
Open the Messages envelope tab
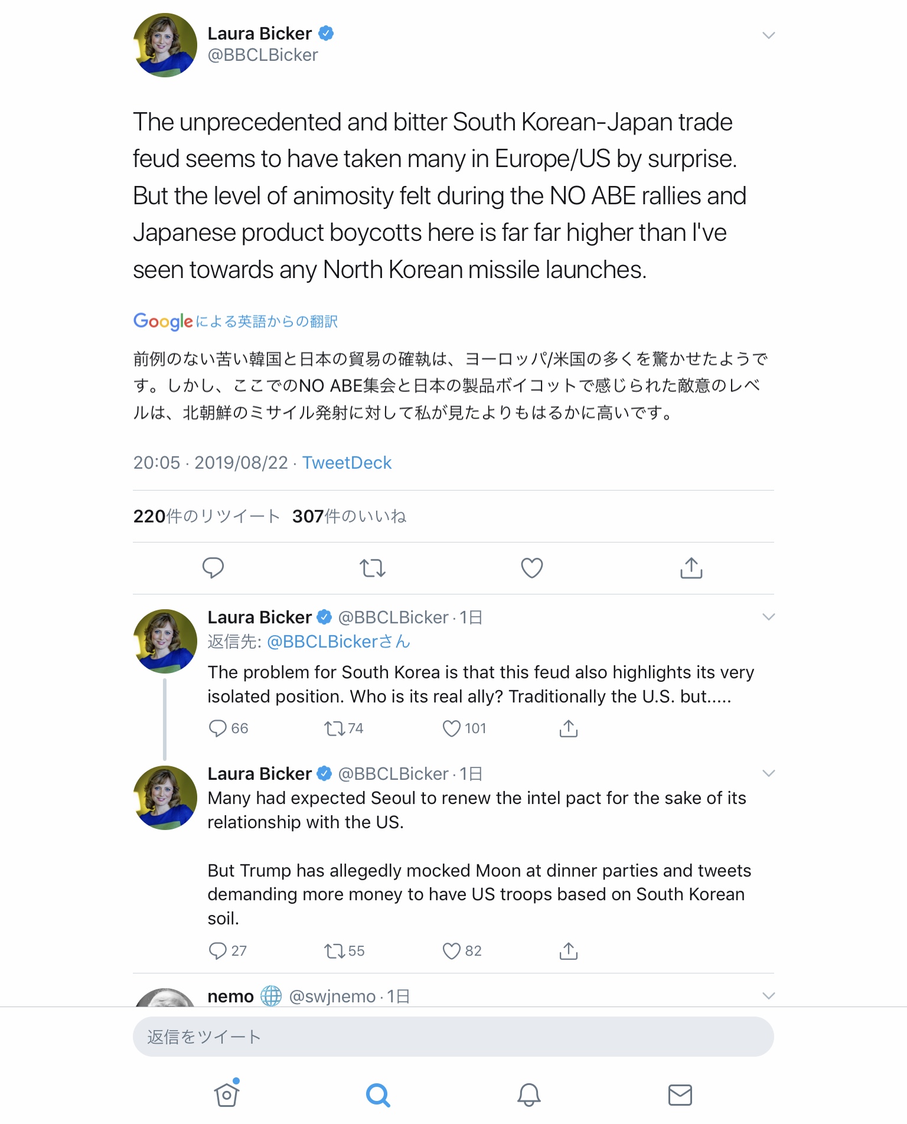click(680, 1094)
